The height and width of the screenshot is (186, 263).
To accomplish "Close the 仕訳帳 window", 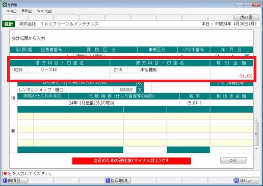I will click(256, 5).
